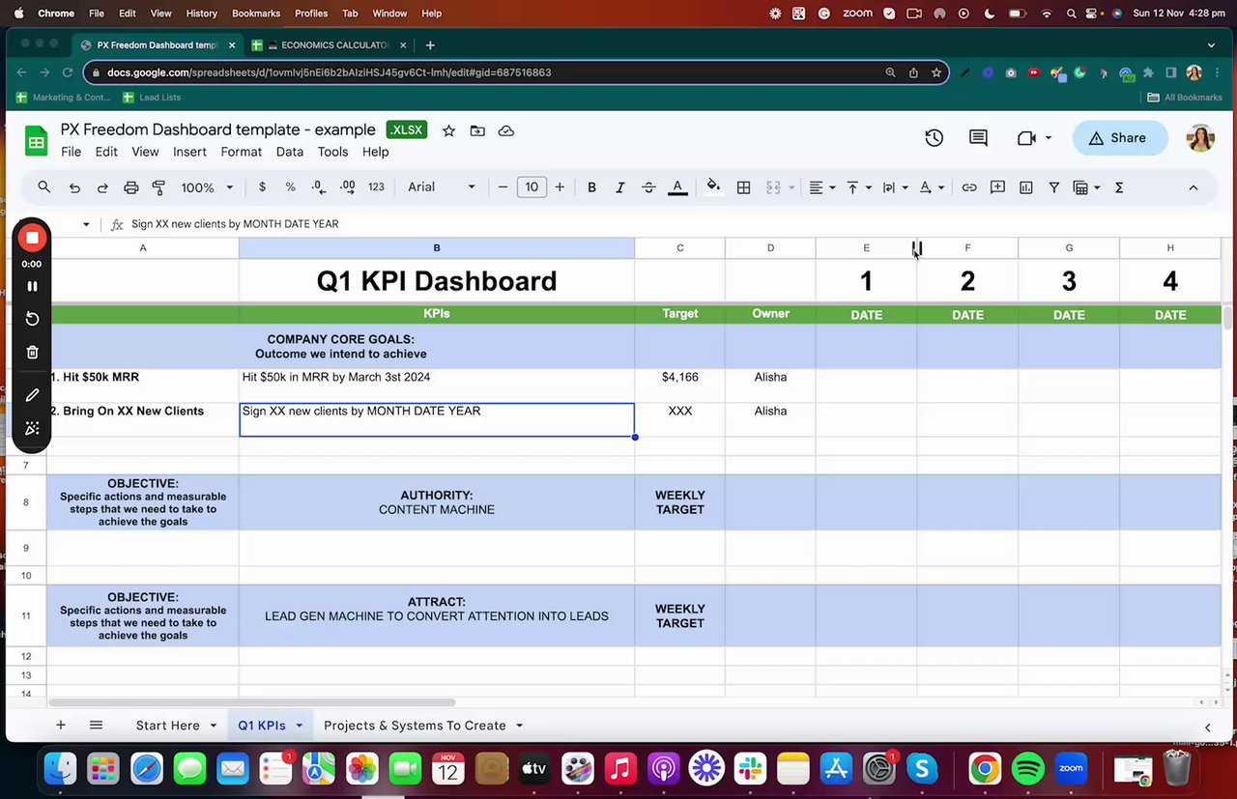Search the menus with the magnifier icon
Image resolution: width=1237 pixels, height=799 pixels.
click(44, 187)
